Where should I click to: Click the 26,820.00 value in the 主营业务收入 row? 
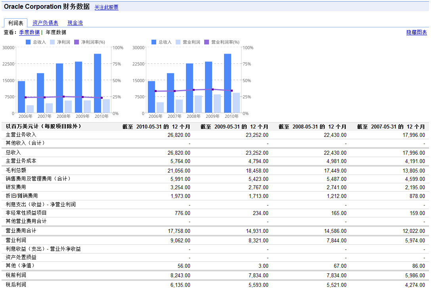point(179,135)
